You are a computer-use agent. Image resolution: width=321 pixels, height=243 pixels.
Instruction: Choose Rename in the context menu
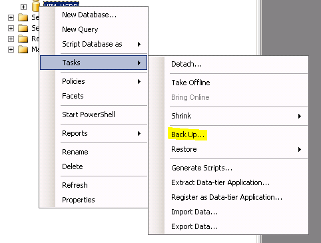coord(93,152)
